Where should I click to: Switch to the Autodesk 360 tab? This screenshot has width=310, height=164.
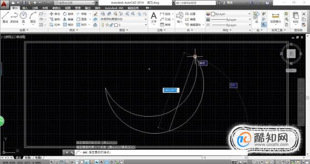tap(114, 8)
